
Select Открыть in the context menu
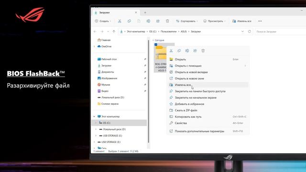pyautogui.click(x=208, y=59)
